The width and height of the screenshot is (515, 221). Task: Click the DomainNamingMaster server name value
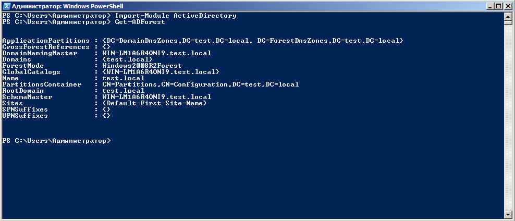click(157, 53)
